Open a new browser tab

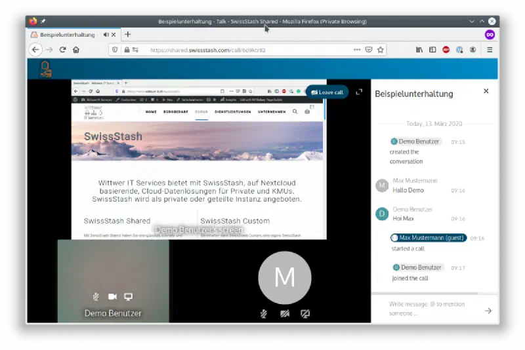pos(127,35)
